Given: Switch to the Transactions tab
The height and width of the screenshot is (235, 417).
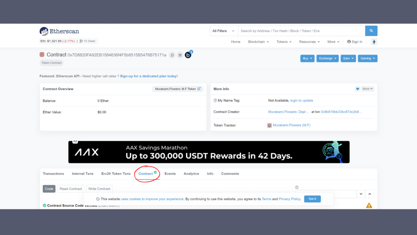Looking at the screenshot, I should click(53, 174).
